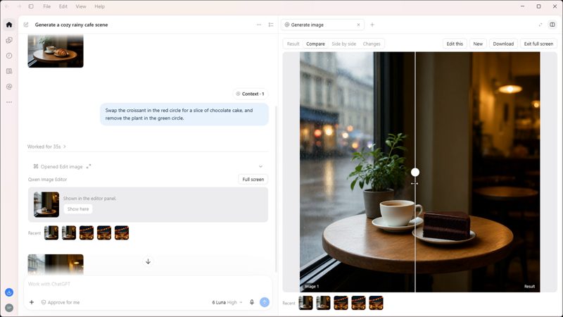The height and width of the screenshot is (317, 563).
Task: Switch to the Changes tab
Action: 372,44
